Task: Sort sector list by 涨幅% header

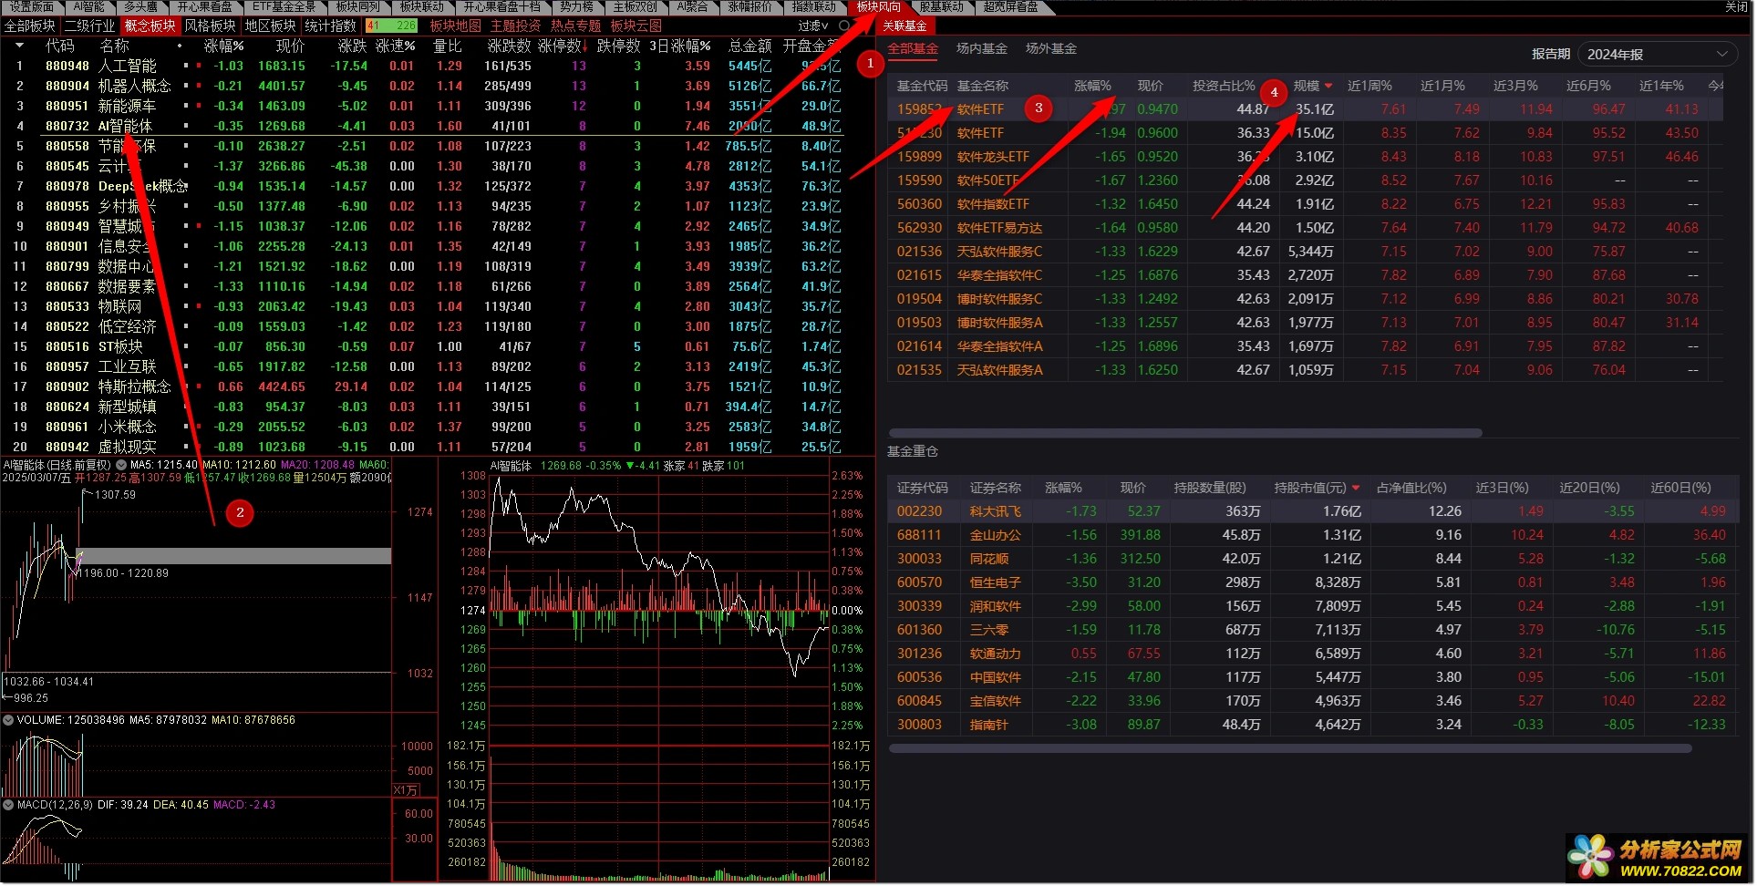Action: 223,46
